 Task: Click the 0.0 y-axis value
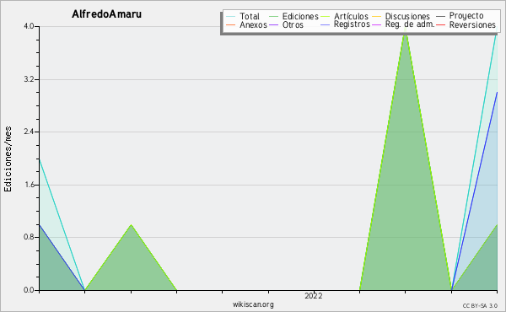29,290
